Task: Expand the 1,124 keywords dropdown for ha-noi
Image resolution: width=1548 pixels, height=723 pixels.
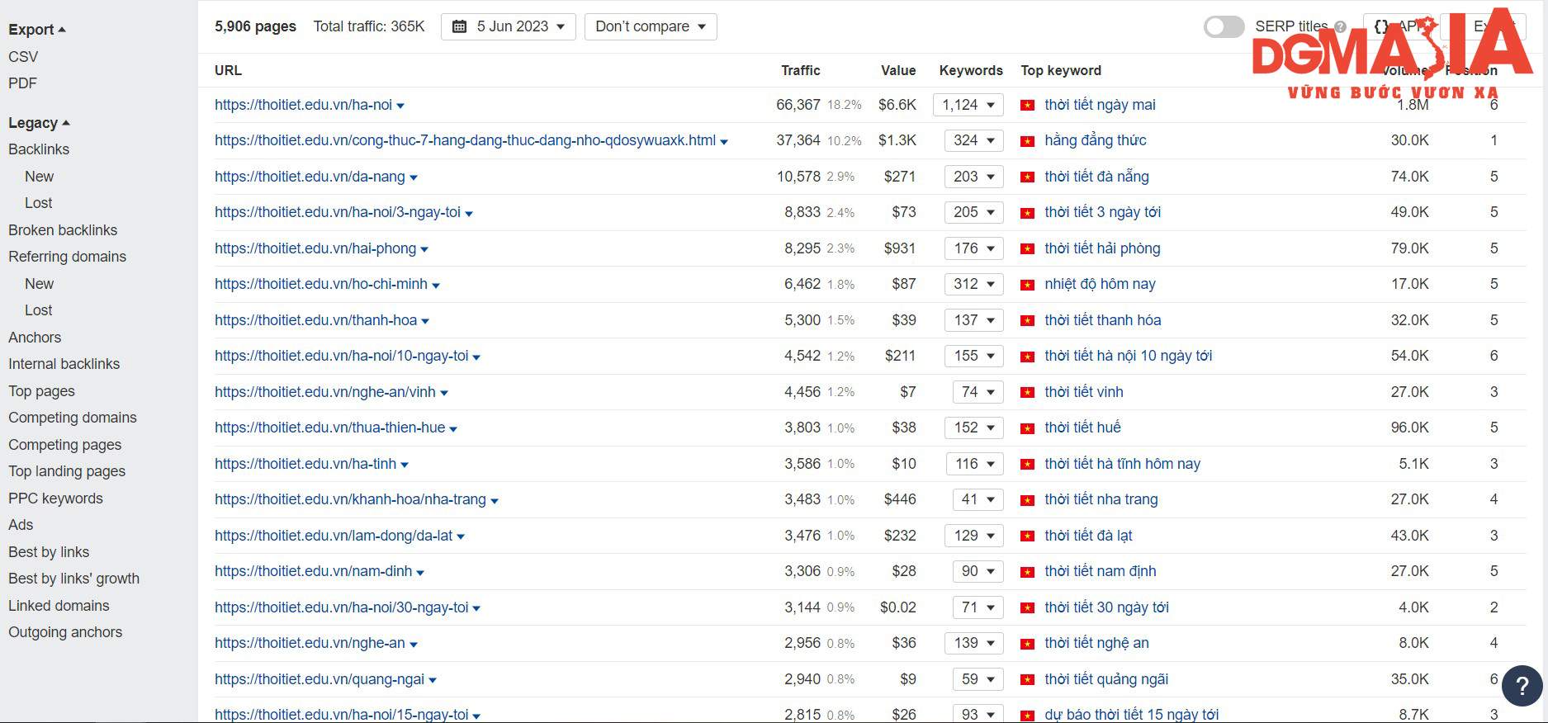Action: 968,105
